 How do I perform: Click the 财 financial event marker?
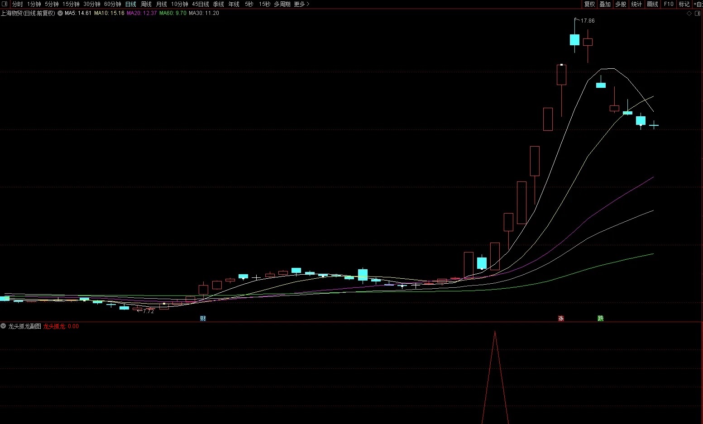tap(203, 319)
